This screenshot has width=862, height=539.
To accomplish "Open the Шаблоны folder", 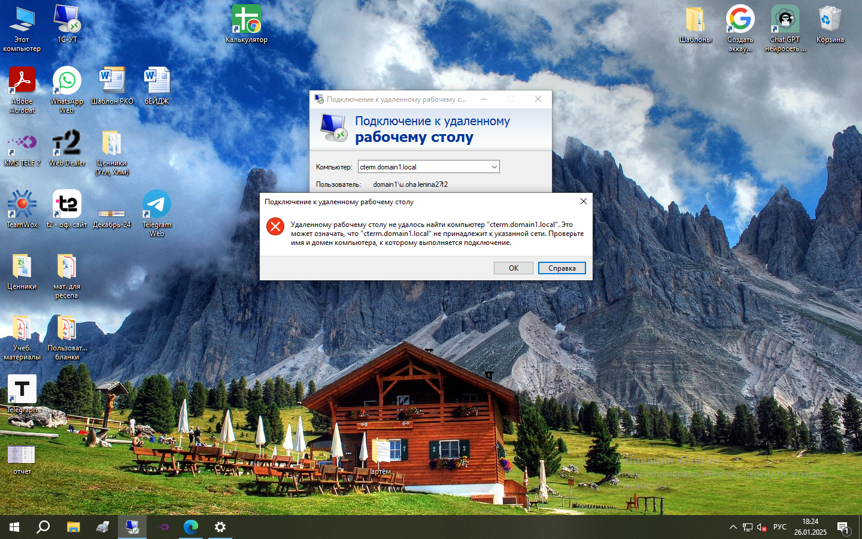I will (x=695, y=20).
